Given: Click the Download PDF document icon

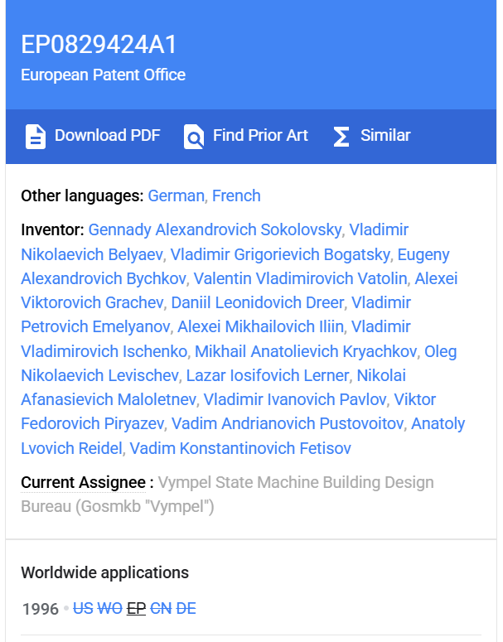Looking at the screenshot, I should click(35, 136).
